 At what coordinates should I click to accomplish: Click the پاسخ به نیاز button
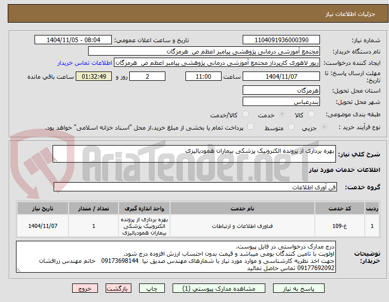[x=299, y=289]
